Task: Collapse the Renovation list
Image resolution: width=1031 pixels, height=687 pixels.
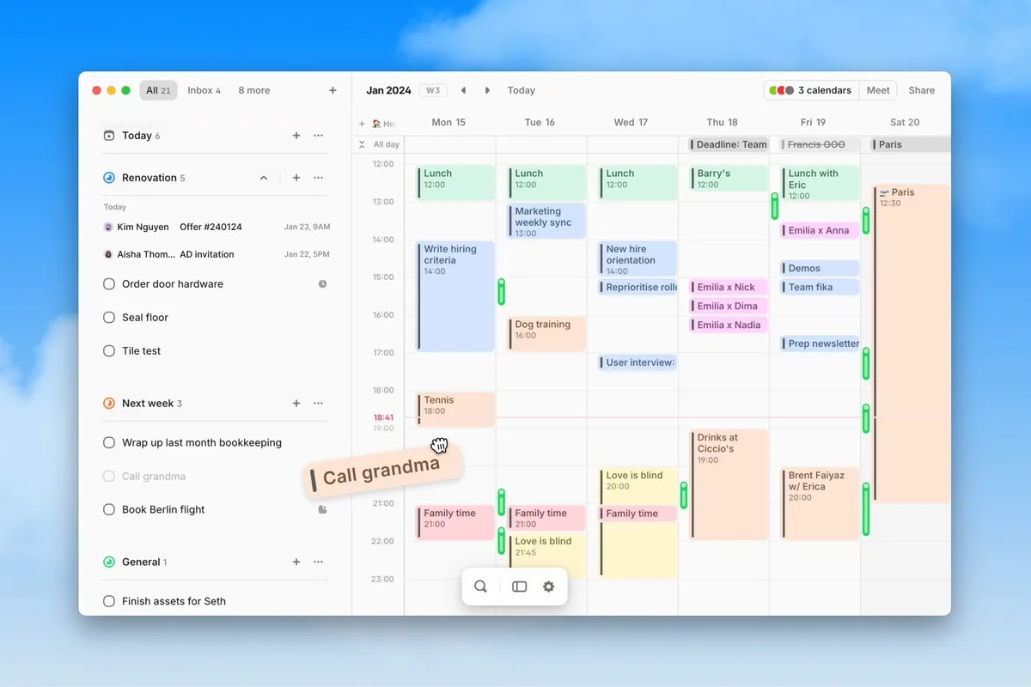Action: (264, 178)
